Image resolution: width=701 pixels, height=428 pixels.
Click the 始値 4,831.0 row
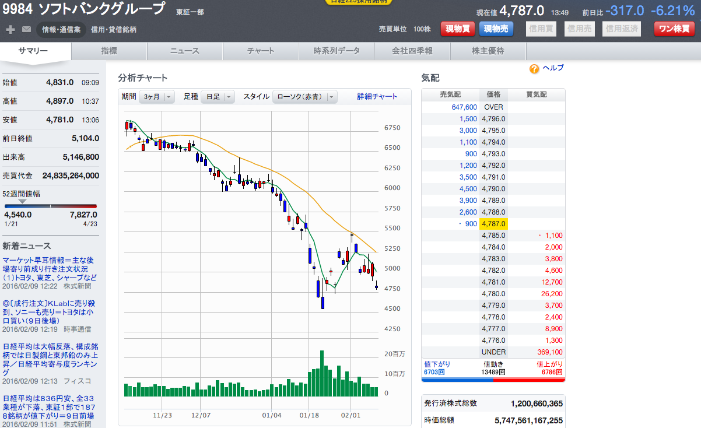[51, 82]
